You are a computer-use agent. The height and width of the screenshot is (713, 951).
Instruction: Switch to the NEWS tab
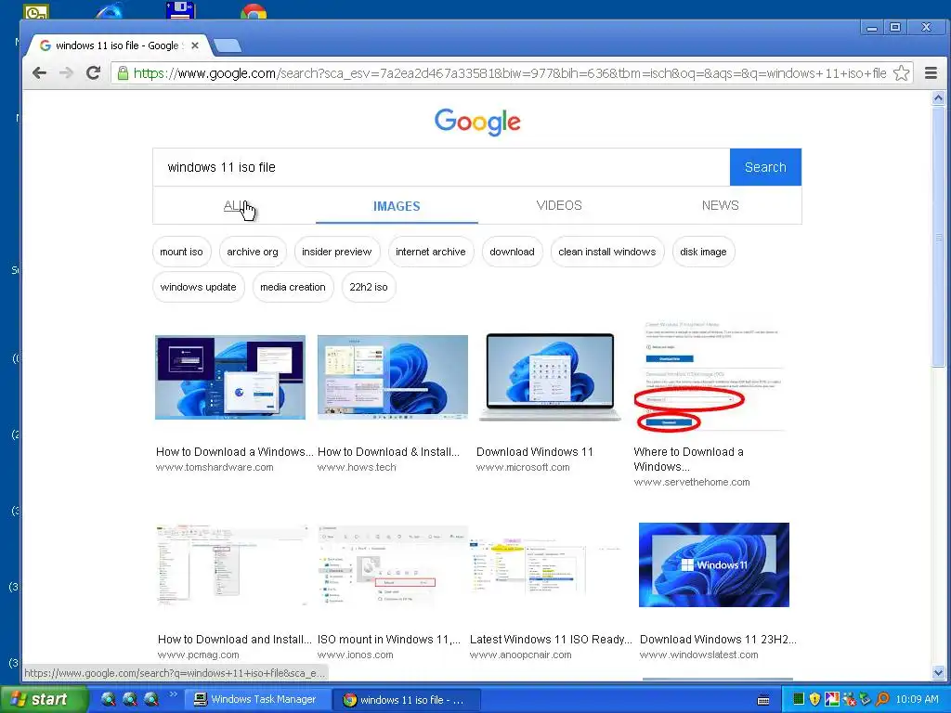pyautogui.click(x=721, y=205)
